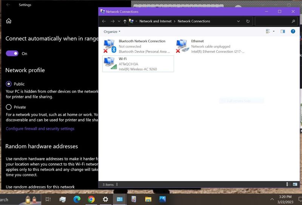Refresh the Network Connections address bar
This screenshot has height=205, width=302.
(x=248, y=21)
